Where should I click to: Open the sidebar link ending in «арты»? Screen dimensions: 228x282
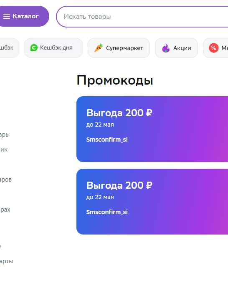pyautogui.click(x=6, y=261)
